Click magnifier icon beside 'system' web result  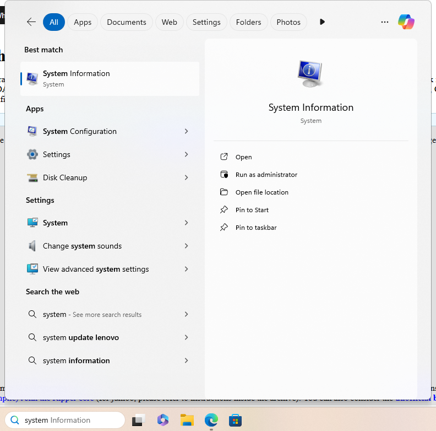pyautogui.click(x=32, y=314)
